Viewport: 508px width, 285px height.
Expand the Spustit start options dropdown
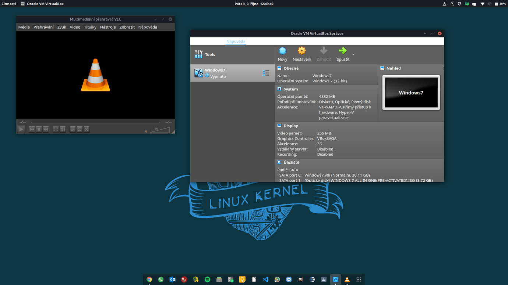pyautogui.click(x=353, y=55)
